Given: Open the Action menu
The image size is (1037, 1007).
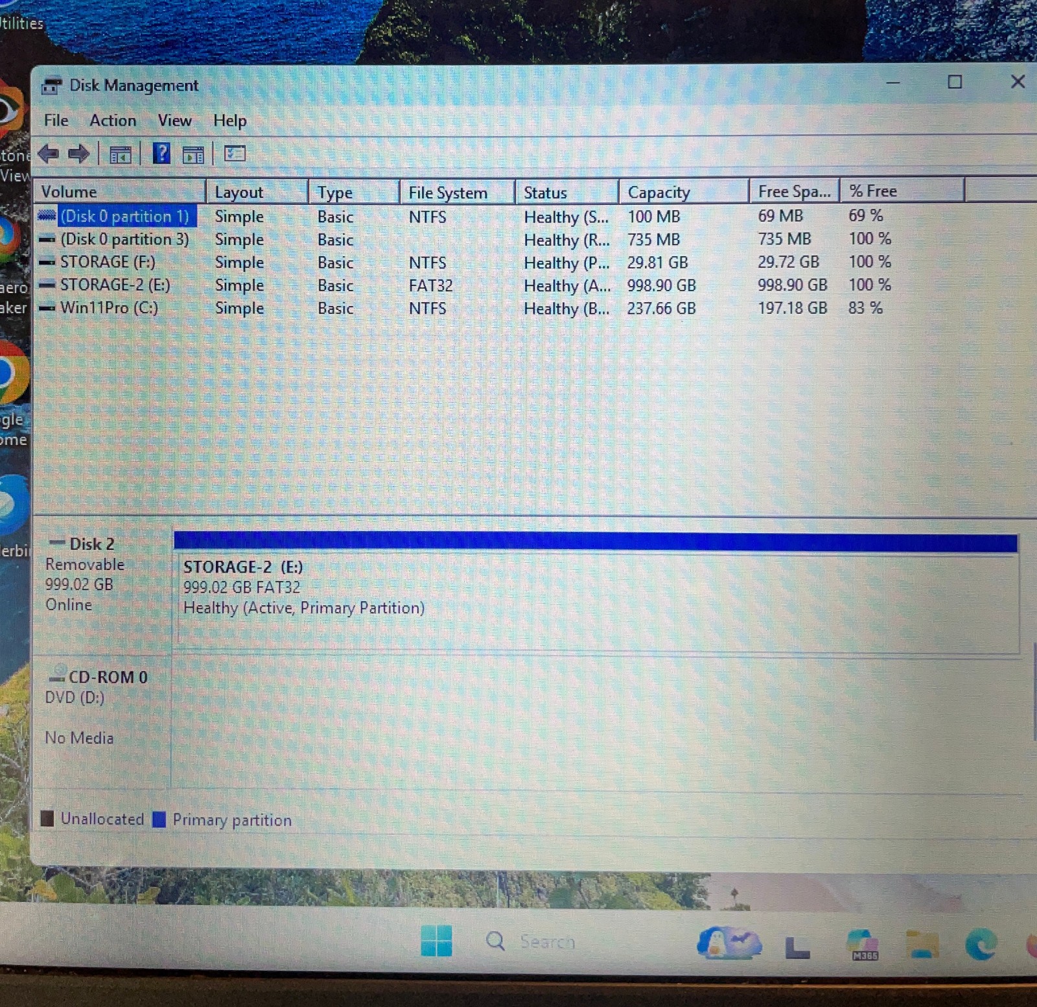Looking at the screenshot, I should [113, 121].
